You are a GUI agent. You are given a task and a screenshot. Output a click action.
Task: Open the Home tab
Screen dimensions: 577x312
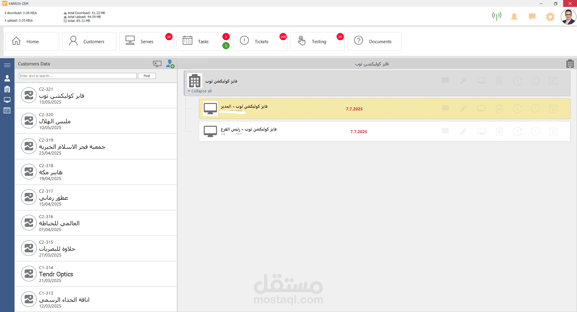pyautogui.click(x=32, y=41)
